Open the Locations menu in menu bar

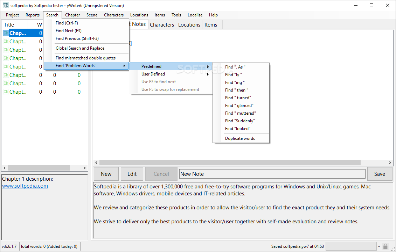coord(139,15)
